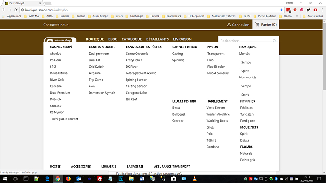Open the Wader Micofibre clothing link
This screenshot has width=326, height=183.
[218, 114]
